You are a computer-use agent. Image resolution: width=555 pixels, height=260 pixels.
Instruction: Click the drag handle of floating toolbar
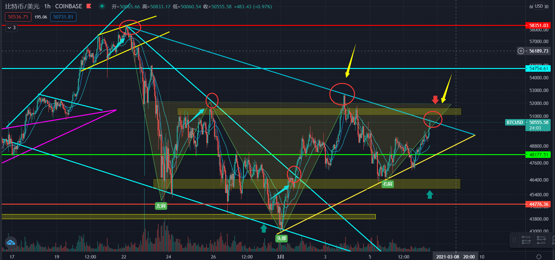click(514, 240)
